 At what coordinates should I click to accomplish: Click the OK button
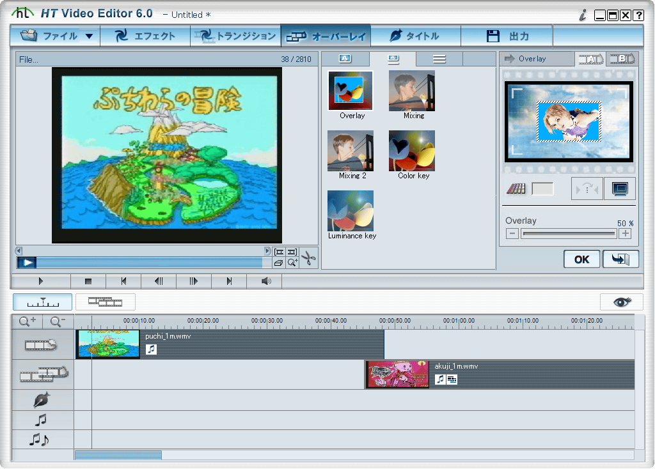coord(582,259)
